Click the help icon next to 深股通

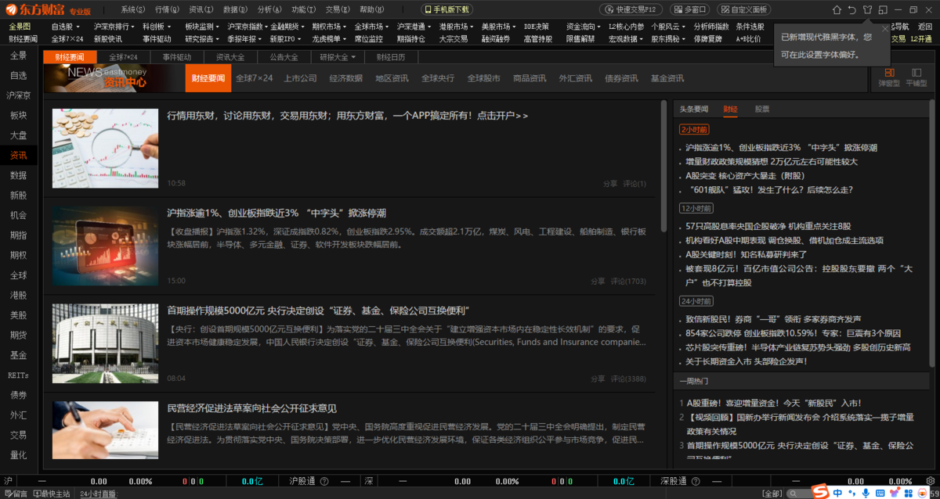point(697,481)
